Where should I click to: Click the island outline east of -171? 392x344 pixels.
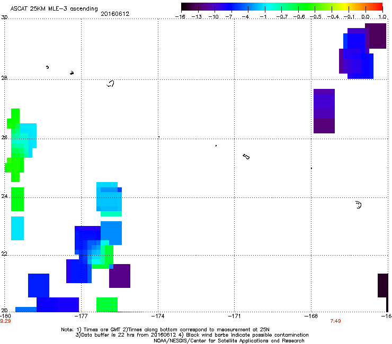(246, 157)
